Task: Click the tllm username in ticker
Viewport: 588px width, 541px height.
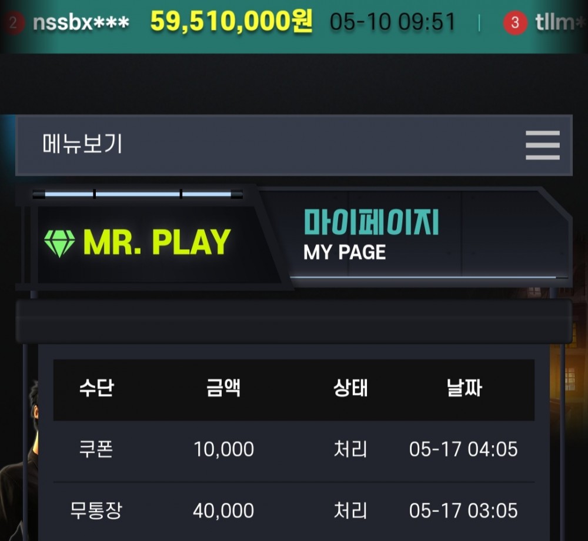Action: point(560,22)
